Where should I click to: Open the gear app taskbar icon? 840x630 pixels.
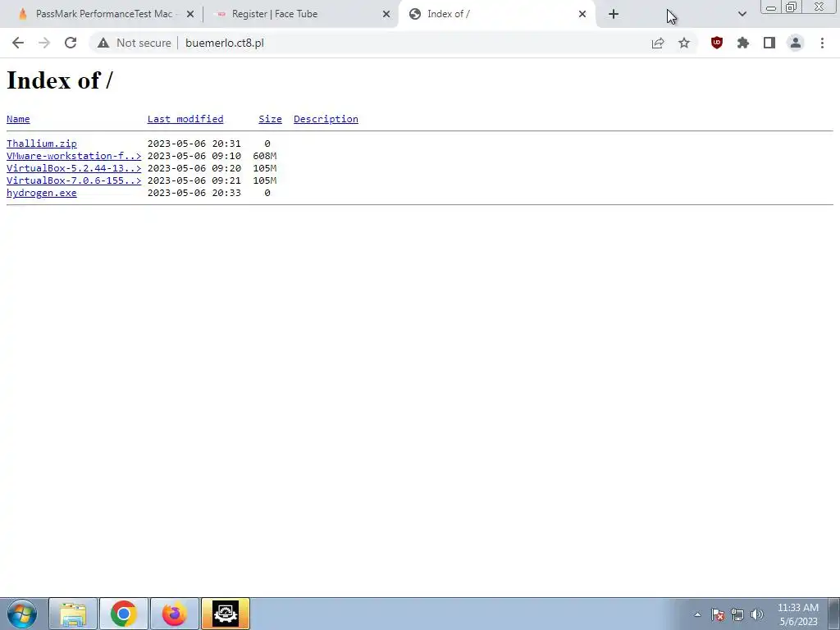click(x=226, y=614)
